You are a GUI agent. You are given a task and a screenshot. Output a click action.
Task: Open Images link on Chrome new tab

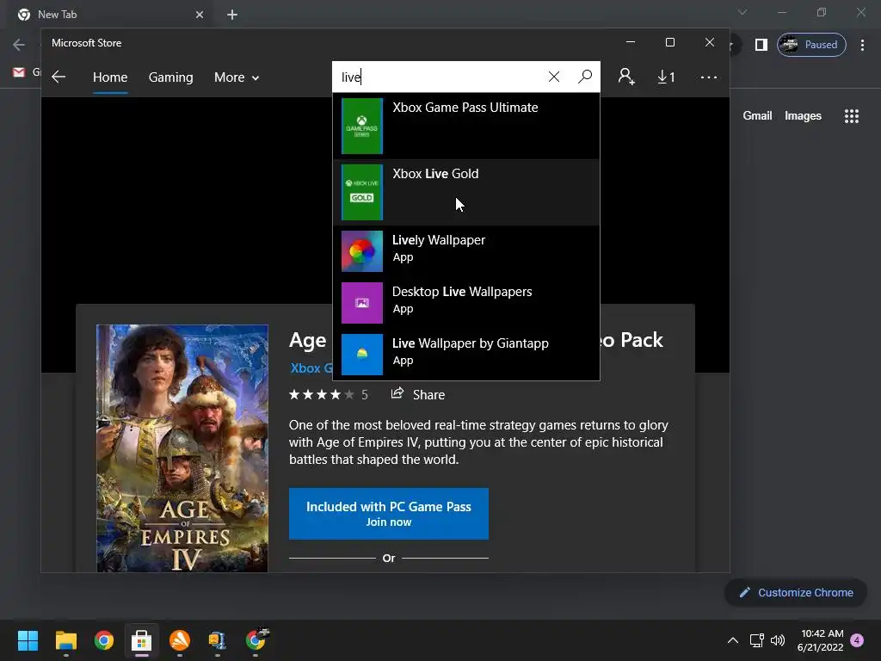(x=803, y=116)
